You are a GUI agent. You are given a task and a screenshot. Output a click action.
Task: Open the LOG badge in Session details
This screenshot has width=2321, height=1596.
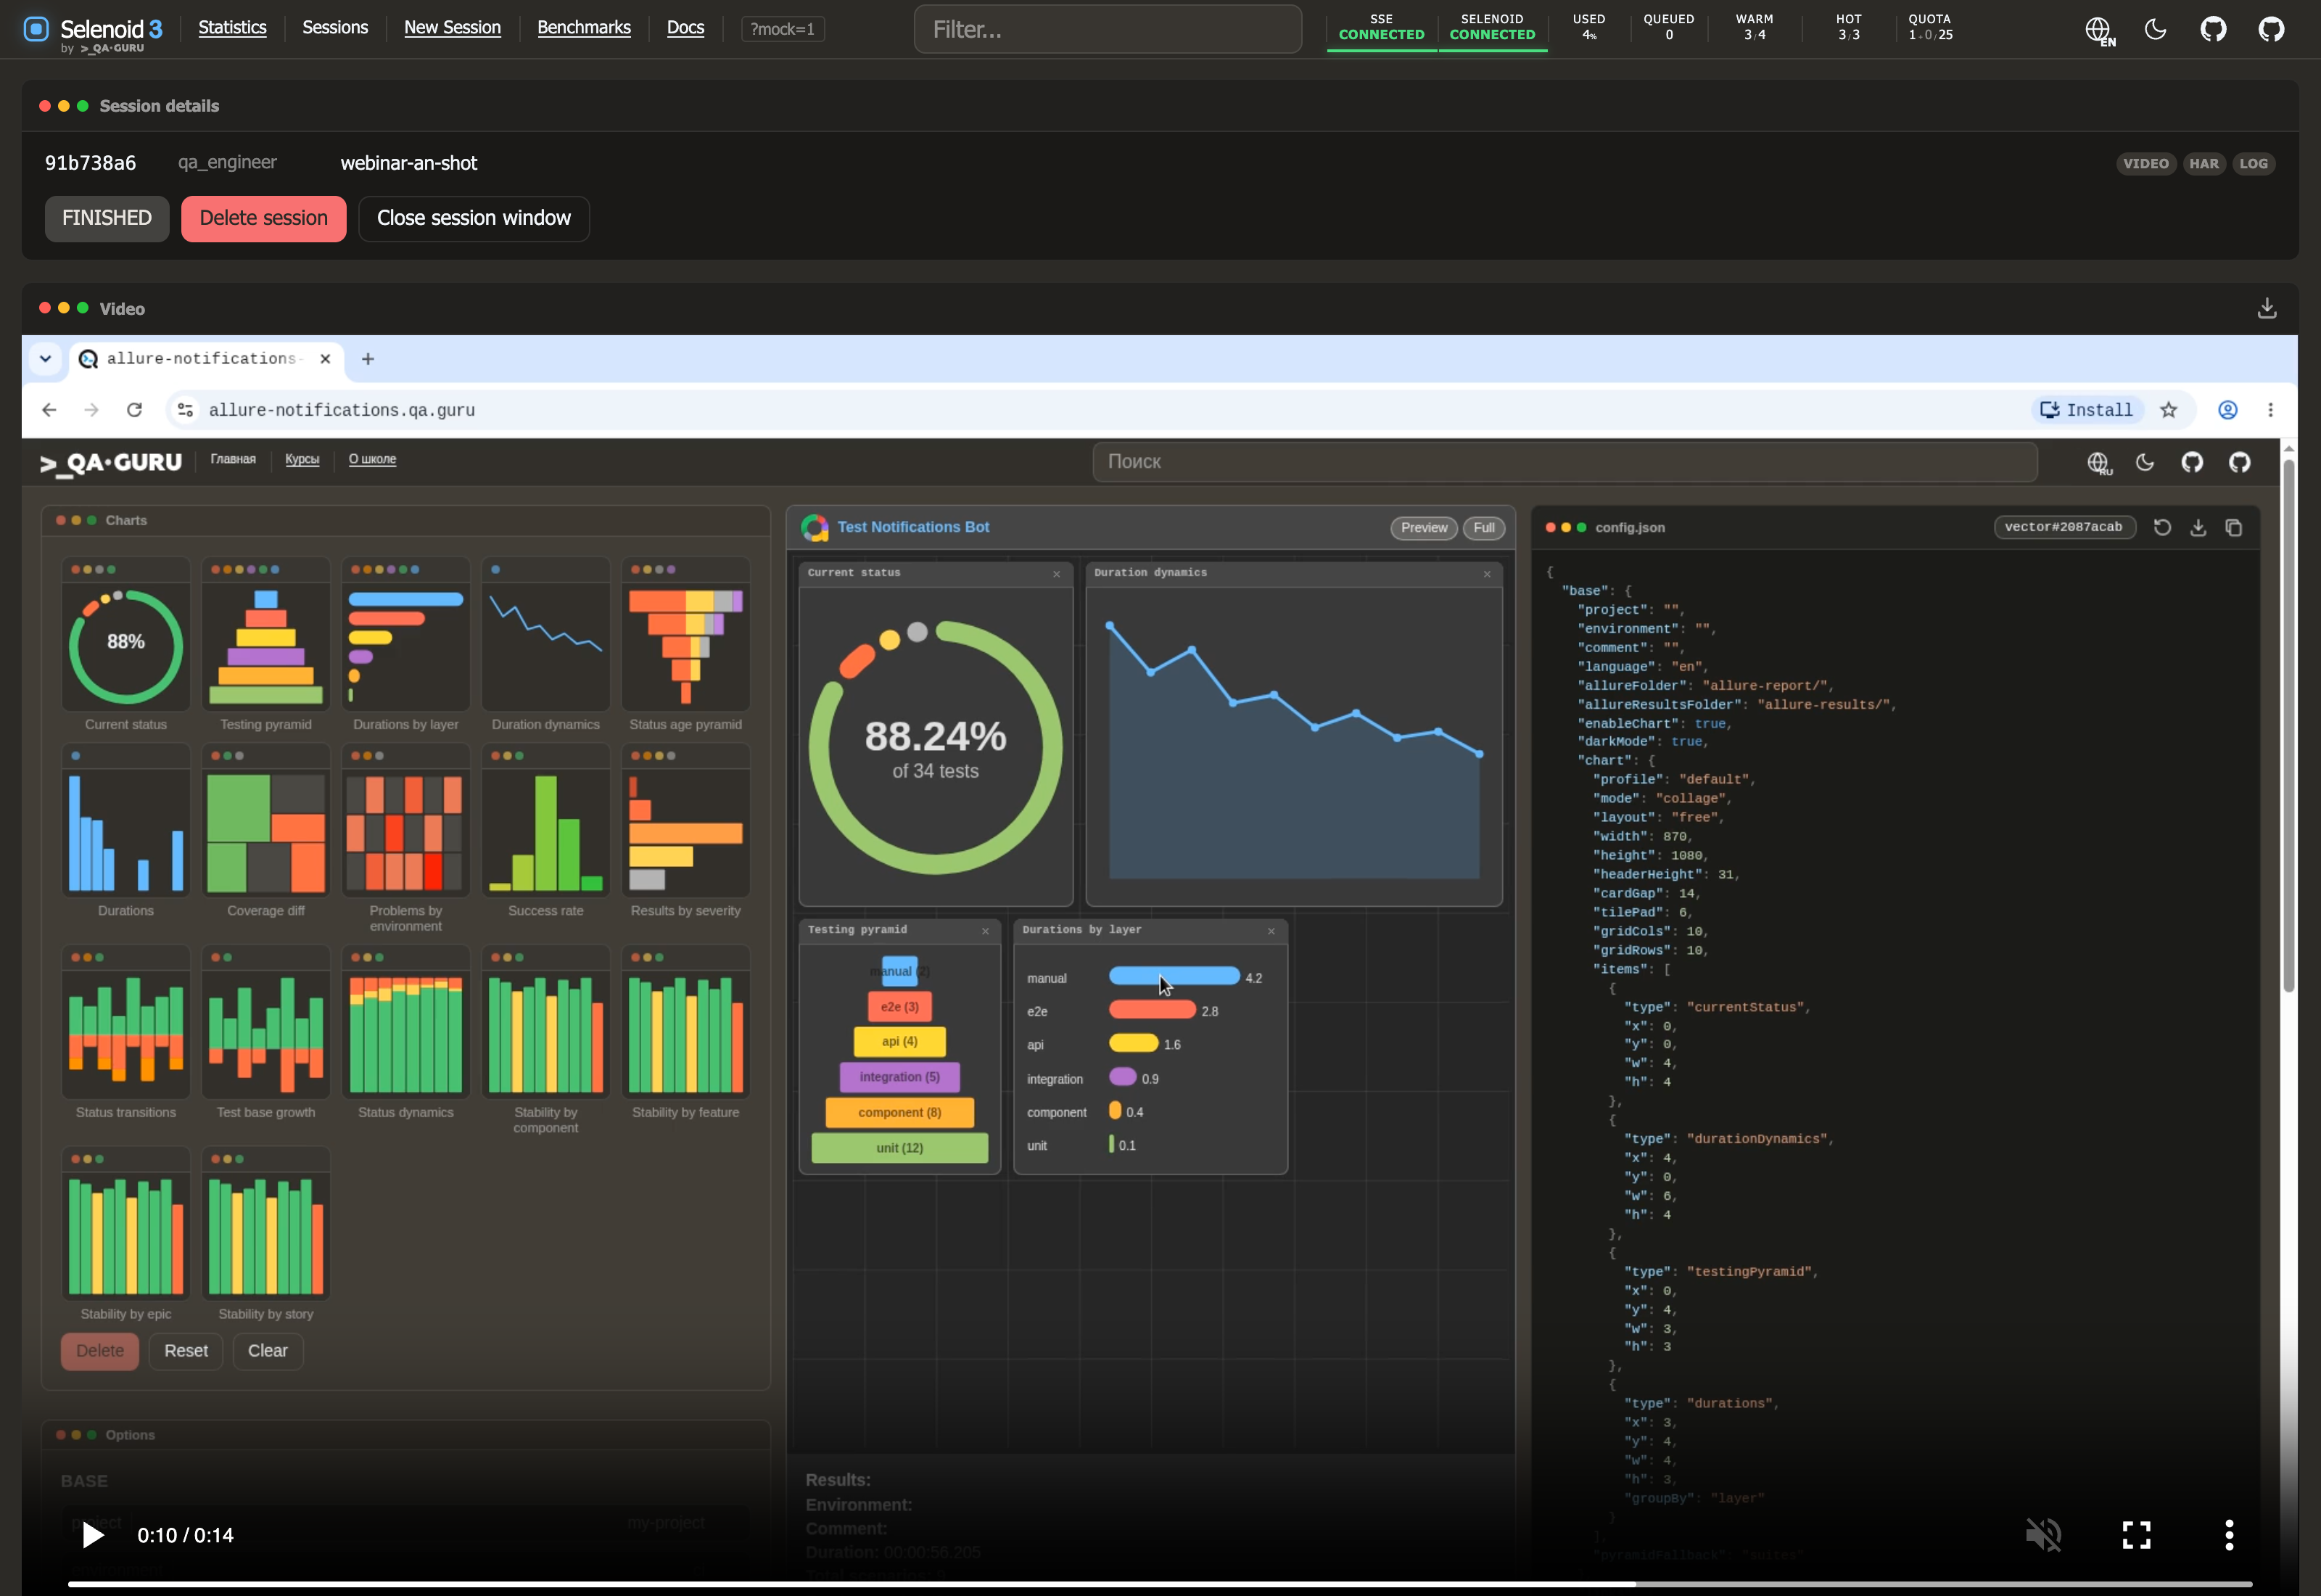2254,164
